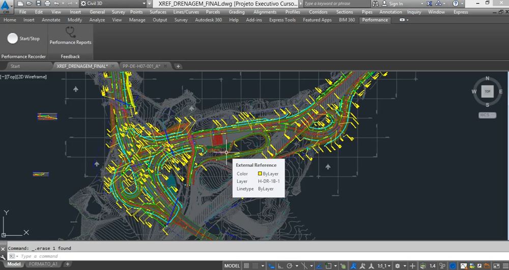Close the command line with X icon
The width and height of the screenshot is (509, 270).
pyautogui.click(x=3, y=249)
